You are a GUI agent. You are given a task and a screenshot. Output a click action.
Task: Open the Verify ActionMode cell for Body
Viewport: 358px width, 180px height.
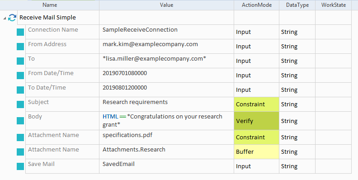pyautogui.click(x=256, y=121)
